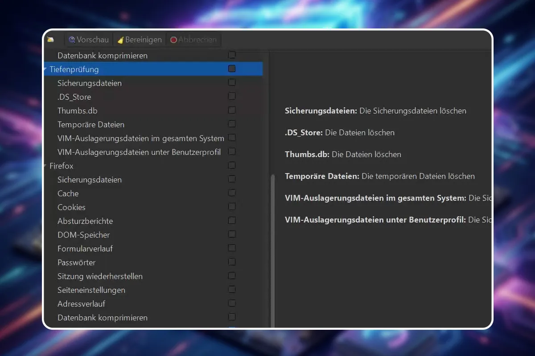Screen dimensions: 535x356
Task: Check the Temporäre Dateien checkbox
Action: tap(231, 124)
